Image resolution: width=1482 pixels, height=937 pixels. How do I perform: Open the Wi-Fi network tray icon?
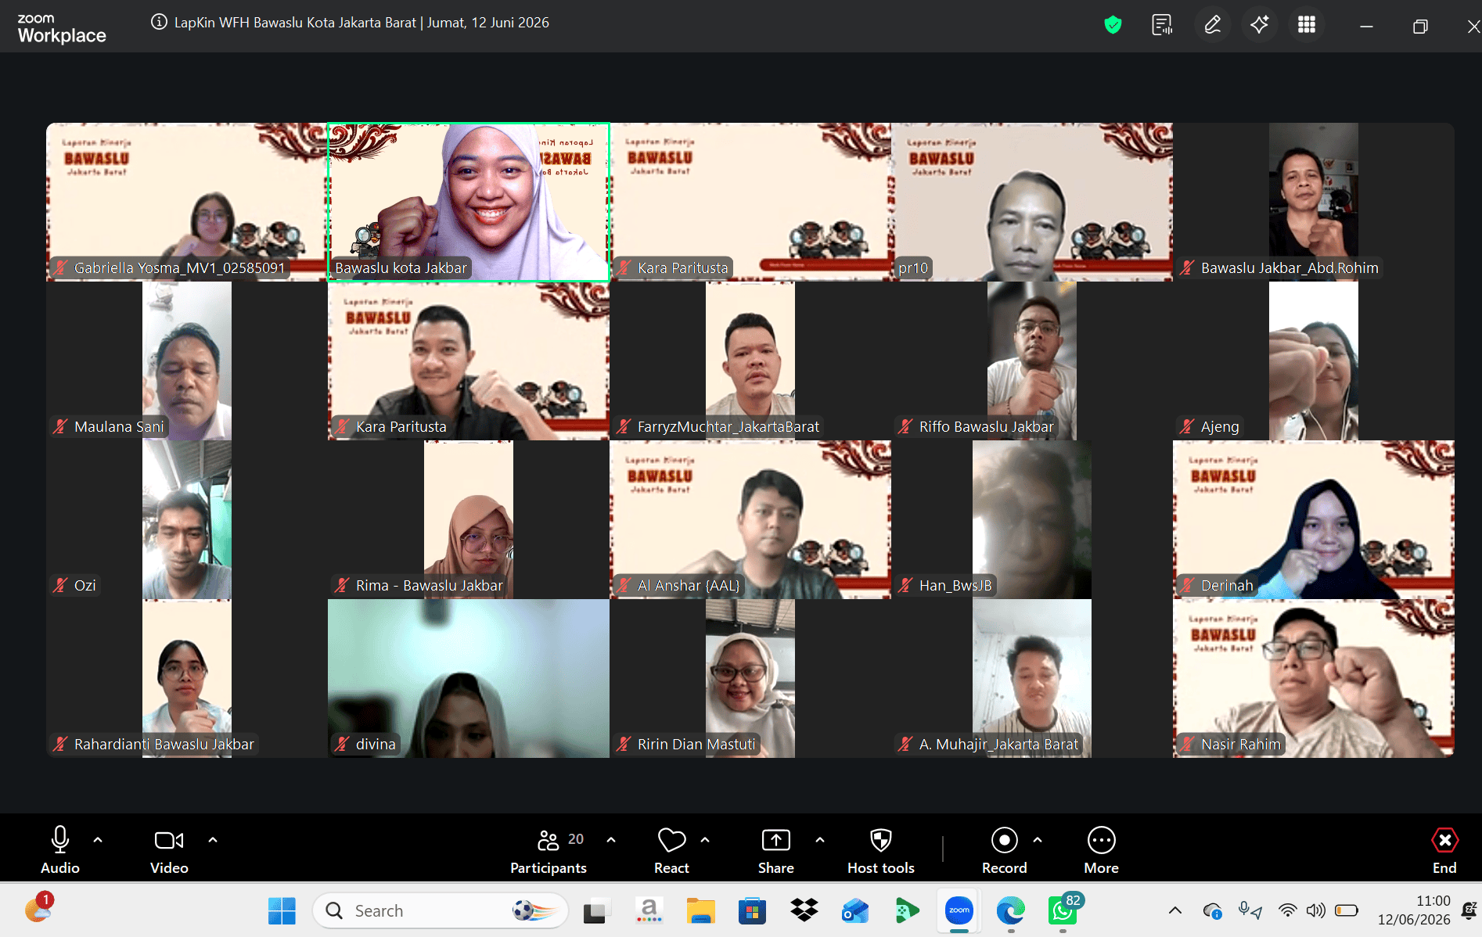pos(1287,910)
